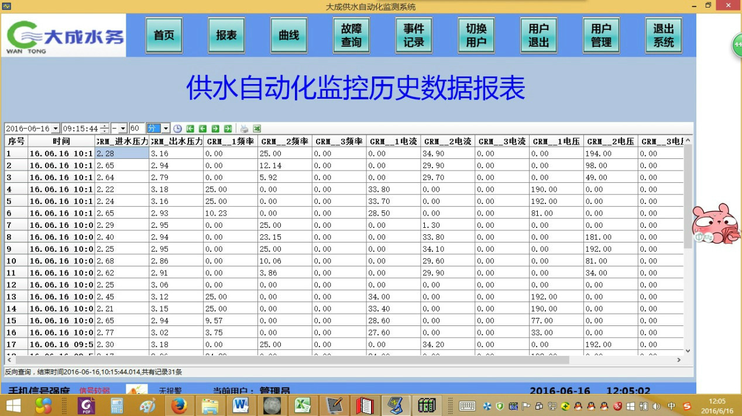The image size is (742, 416).
Task: Jump to the last page of records
Action: pos(228,129)
